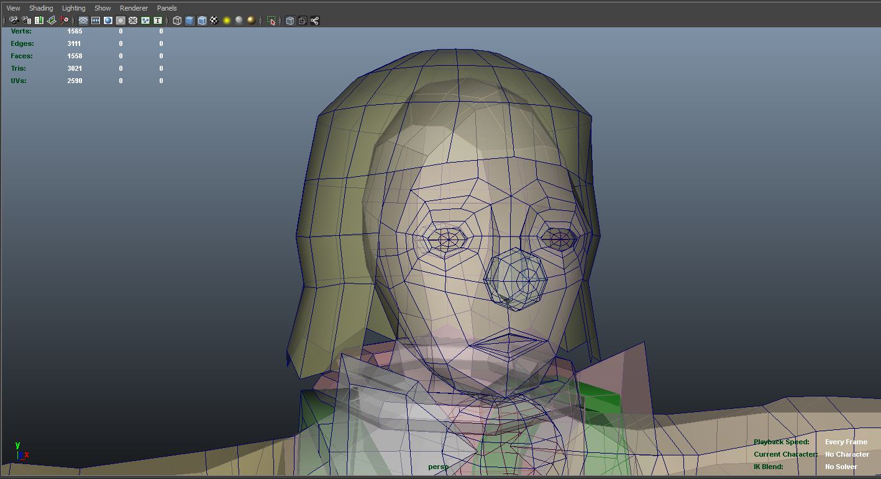Toggle the Resolution Gate icon

(x=108, y=20)
